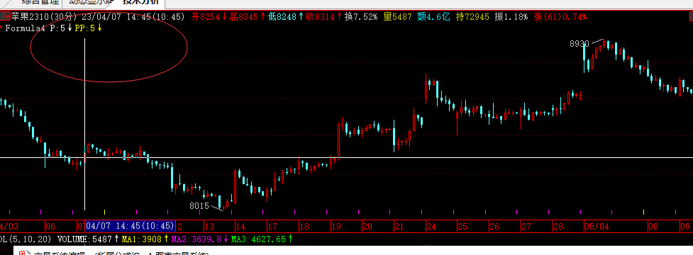Select date 21 on the time axis

[x=399, y=227]
